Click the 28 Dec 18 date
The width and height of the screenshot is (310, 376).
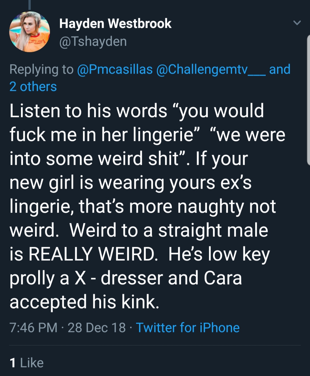tap(97, 328)
